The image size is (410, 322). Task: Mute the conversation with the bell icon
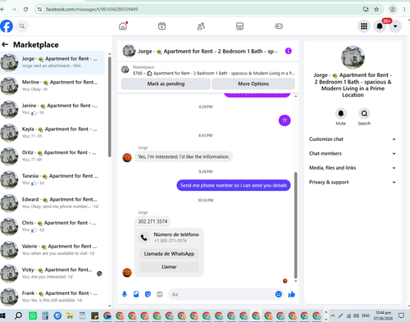(x=340, y=113)
